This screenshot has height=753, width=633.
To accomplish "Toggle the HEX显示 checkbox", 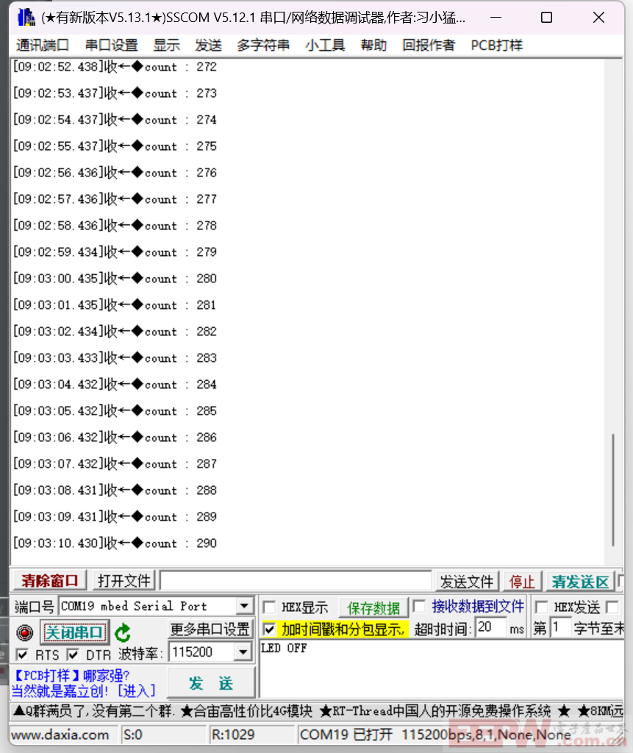I will [x=269, y=607].
